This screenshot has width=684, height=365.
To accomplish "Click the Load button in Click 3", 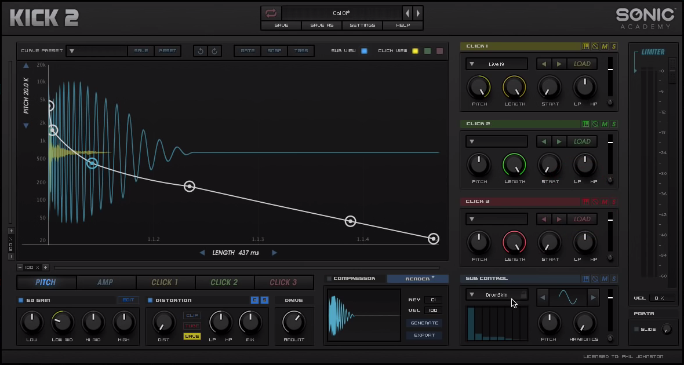I will 582,219.
